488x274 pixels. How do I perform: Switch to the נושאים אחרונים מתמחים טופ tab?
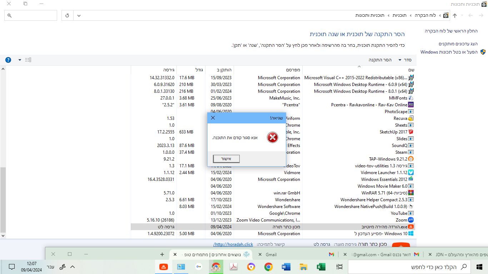211,254
